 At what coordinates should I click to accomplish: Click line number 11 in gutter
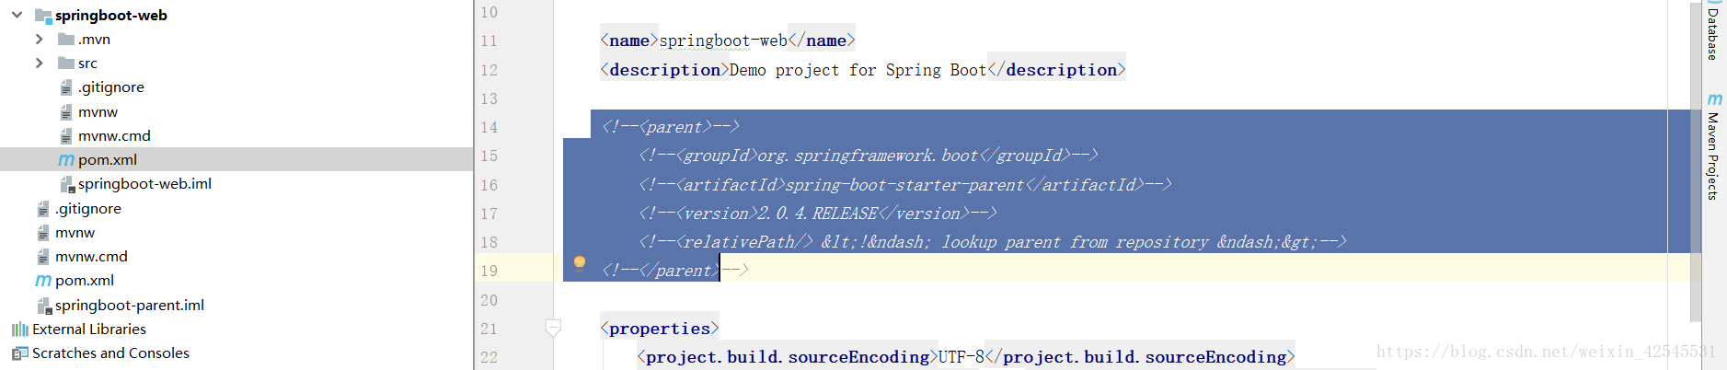[x=489, y=40]
